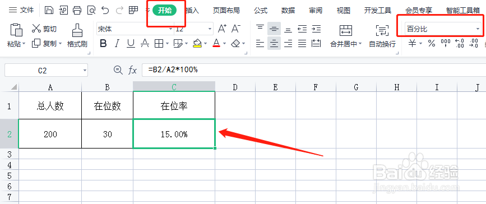Viewport: 486px width, 204px height.
Task: Open the 文件 menu
Action: click(x=21, y=10)
